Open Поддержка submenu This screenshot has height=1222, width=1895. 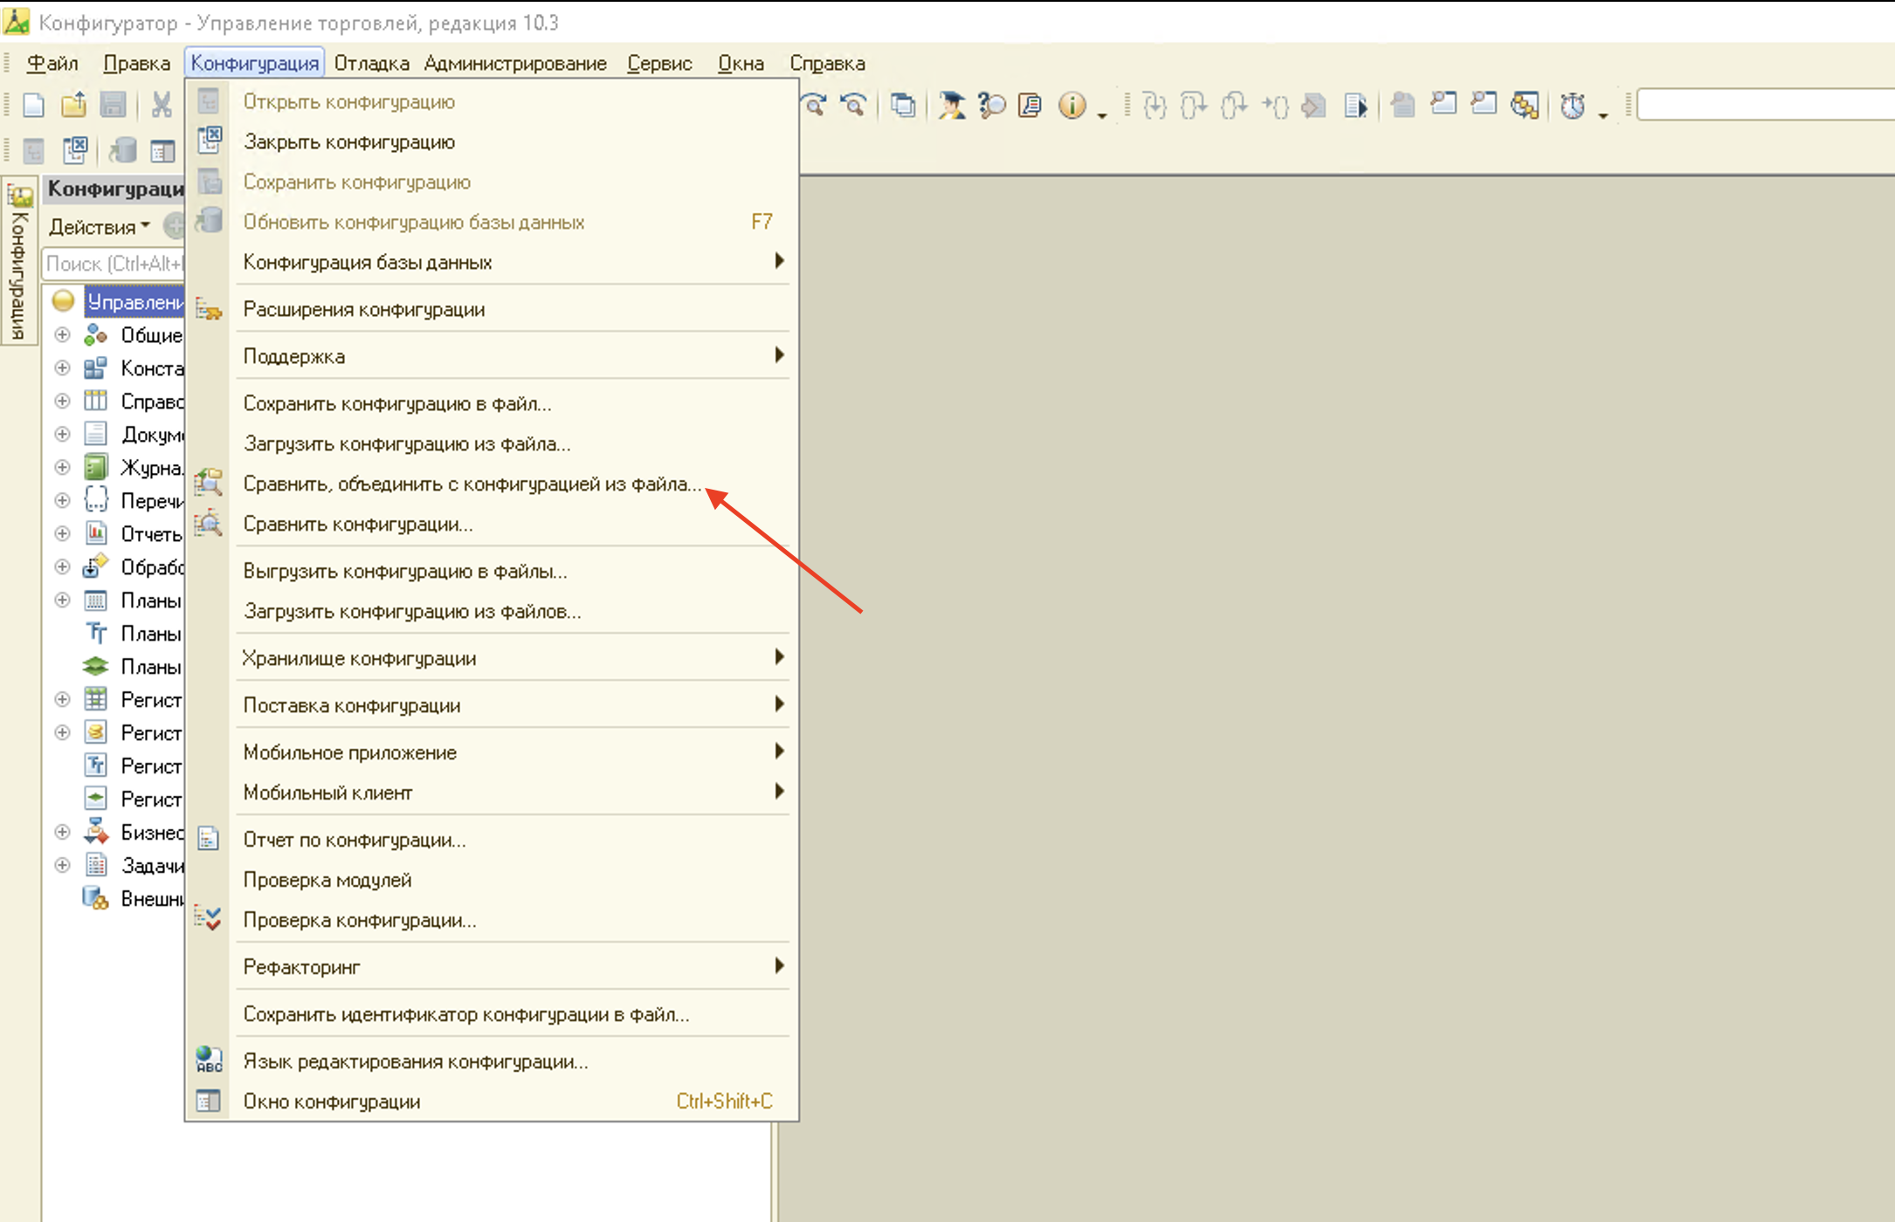pyautogui.click(x=492, y=356)
